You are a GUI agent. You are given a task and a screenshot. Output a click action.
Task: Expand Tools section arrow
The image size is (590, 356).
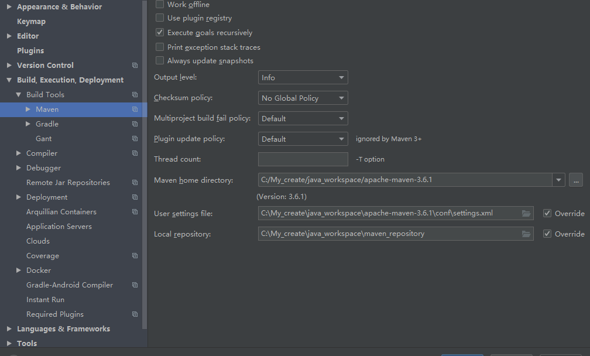click(9, 343)
